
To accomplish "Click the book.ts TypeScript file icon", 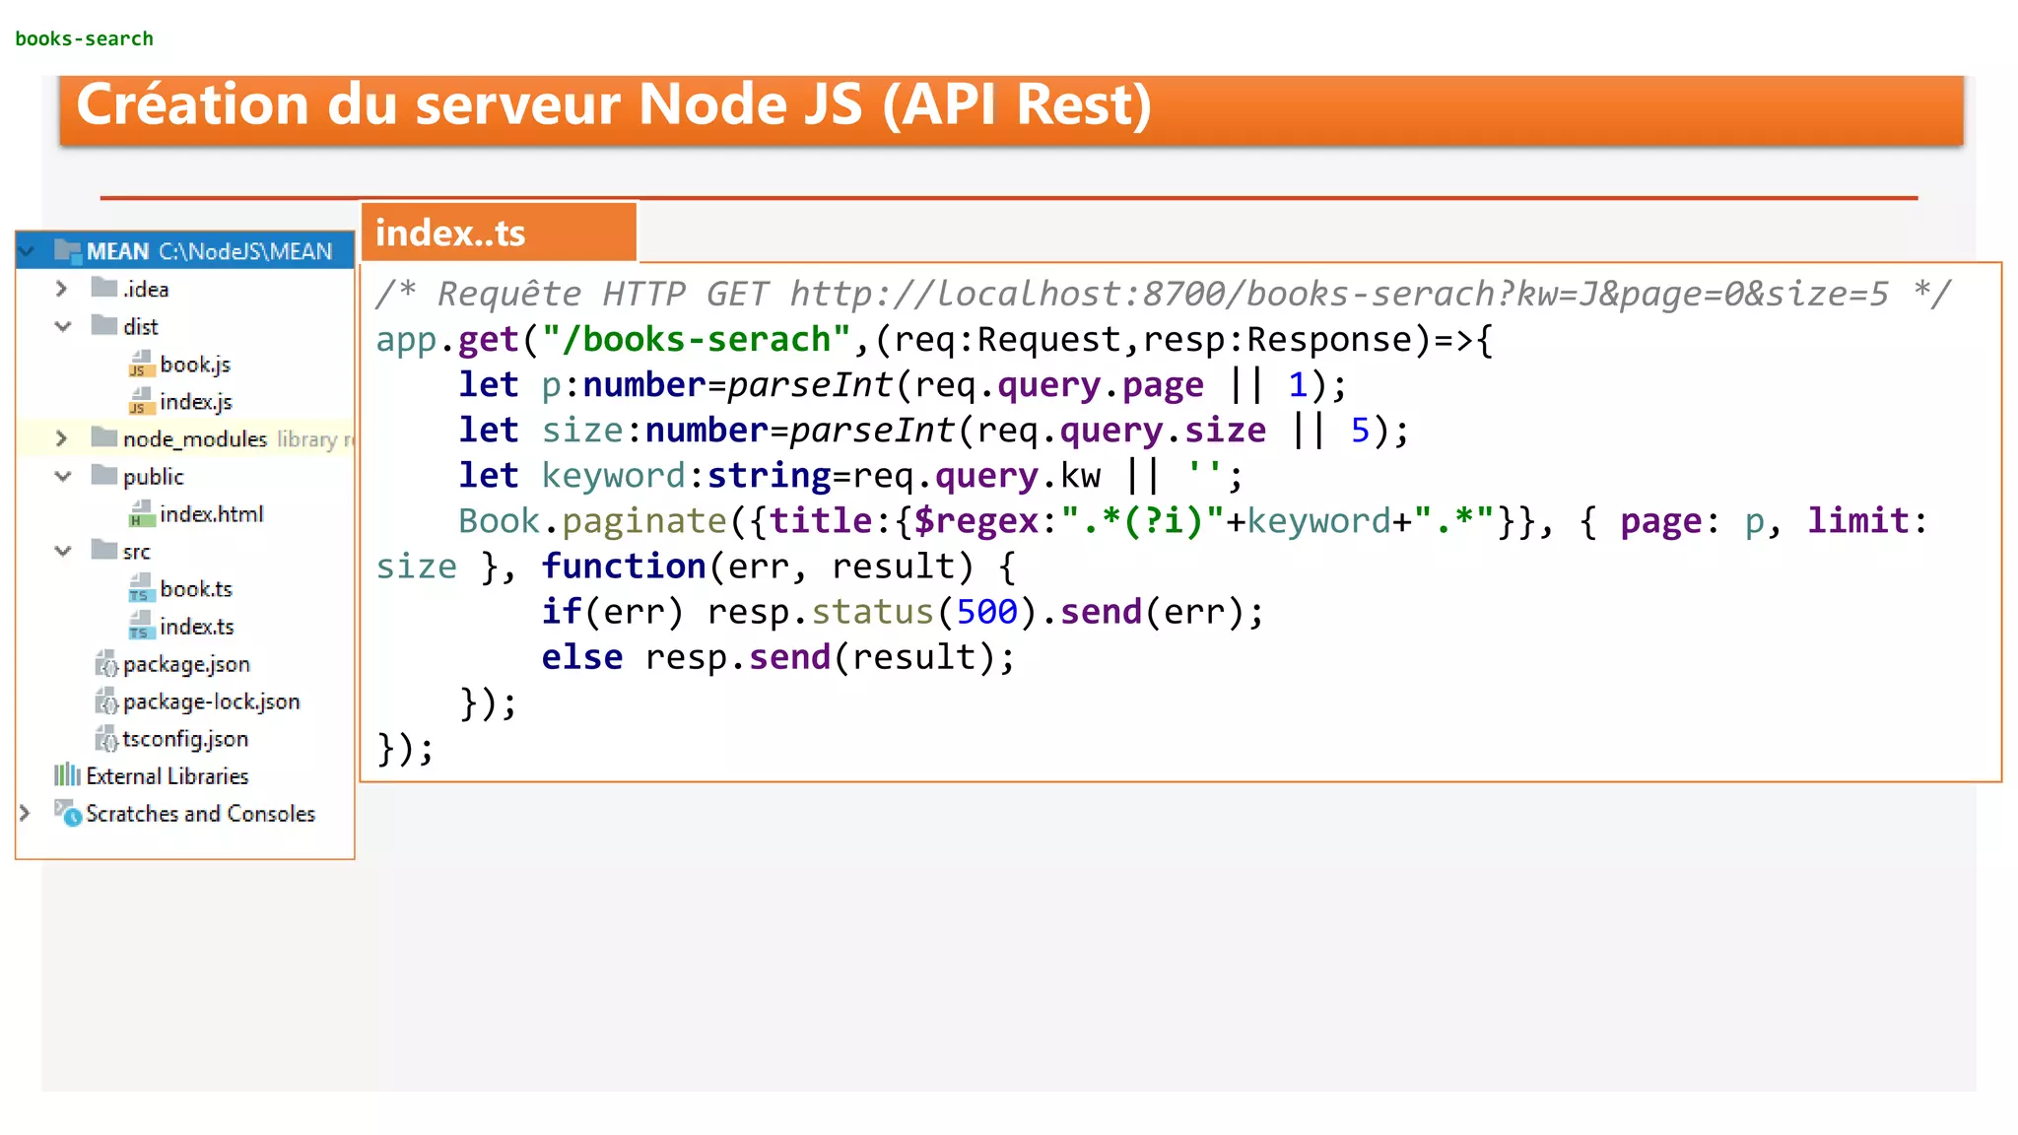I will (x=141, y=588).
